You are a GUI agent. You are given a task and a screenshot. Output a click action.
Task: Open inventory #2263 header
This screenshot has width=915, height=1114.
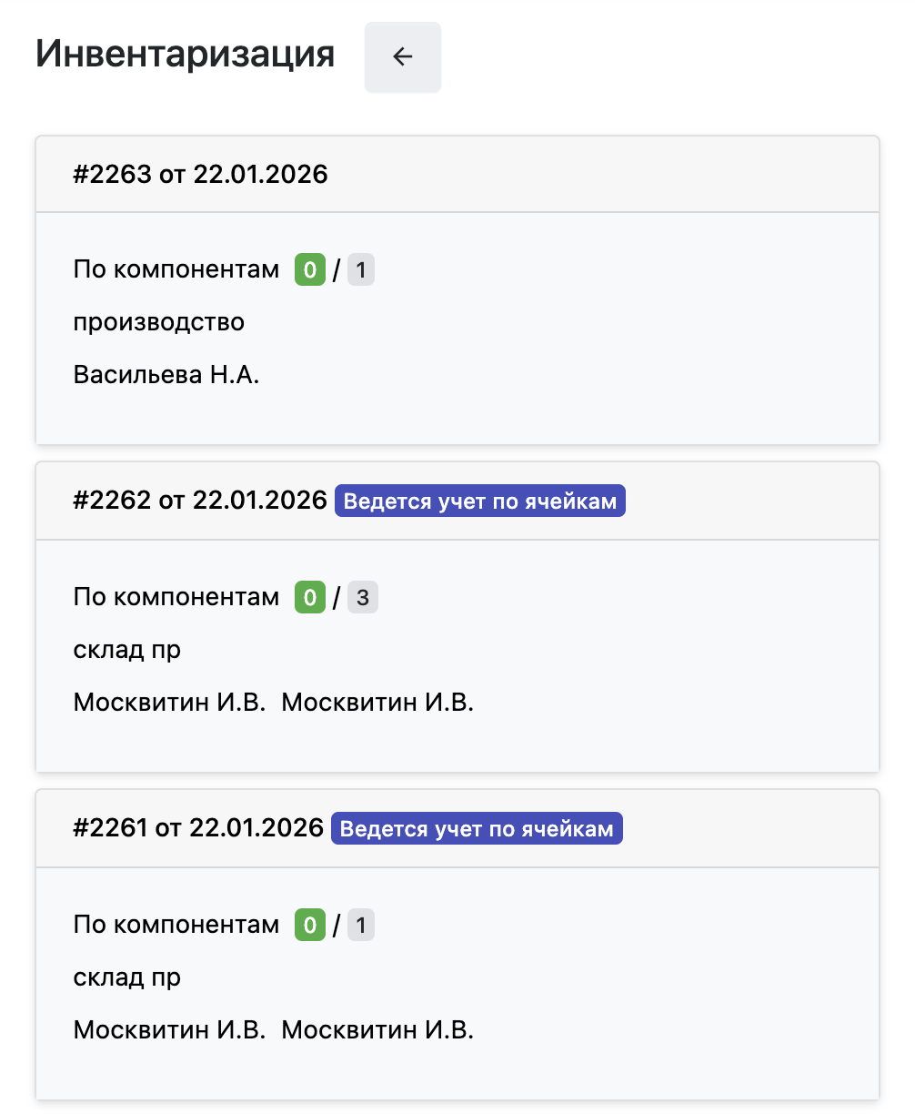(200, 174)
